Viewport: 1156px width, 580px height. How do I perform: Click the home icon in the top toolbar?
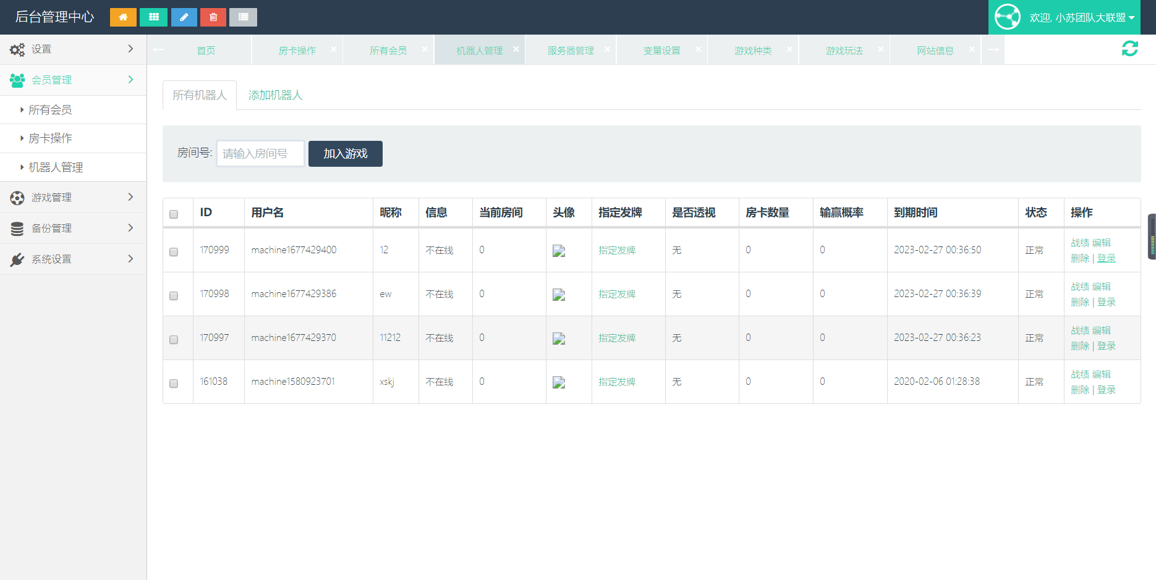click(122, 17)
